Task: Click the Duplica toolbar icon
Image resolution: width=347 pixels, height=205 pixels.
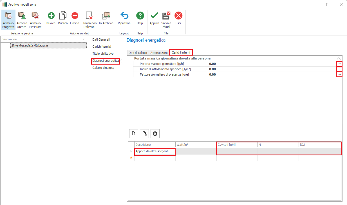Action: (63, 16)
